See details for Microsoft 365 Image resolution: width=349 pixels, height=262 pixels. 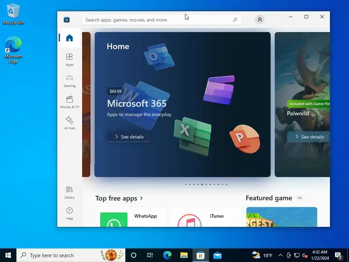[129, 137]
